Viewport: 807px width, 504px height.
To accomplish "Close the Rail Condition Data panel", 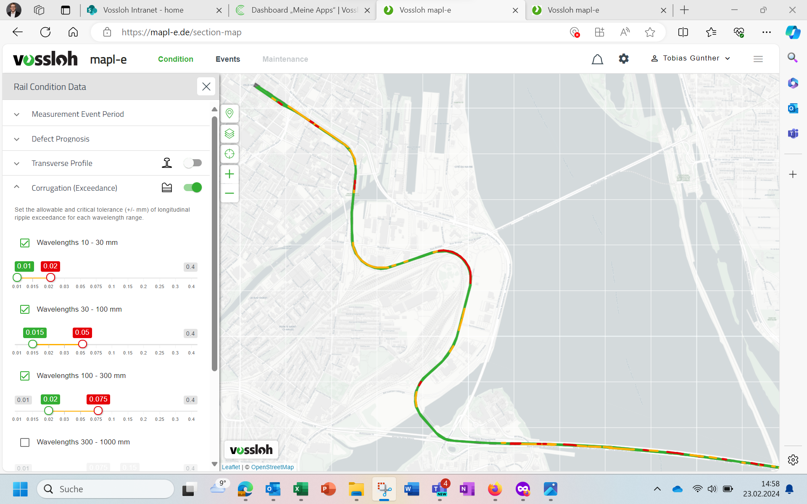I will point(206,87).
